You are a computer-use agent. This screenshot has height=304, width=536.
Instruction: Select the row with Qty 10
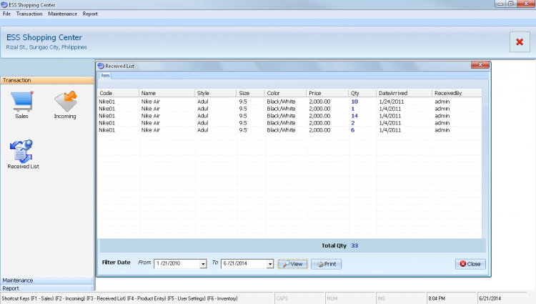289,102
